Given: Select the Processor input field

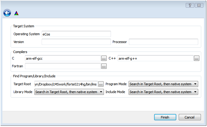Looking at the screenshot, I should point(164,42).
